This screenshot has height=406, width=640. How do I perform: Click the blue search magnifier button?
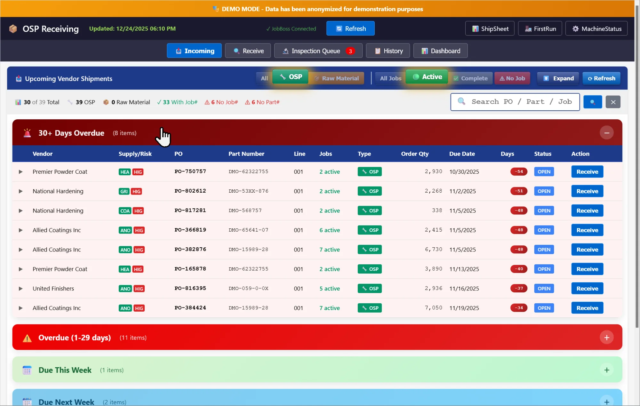coord(592,102)
